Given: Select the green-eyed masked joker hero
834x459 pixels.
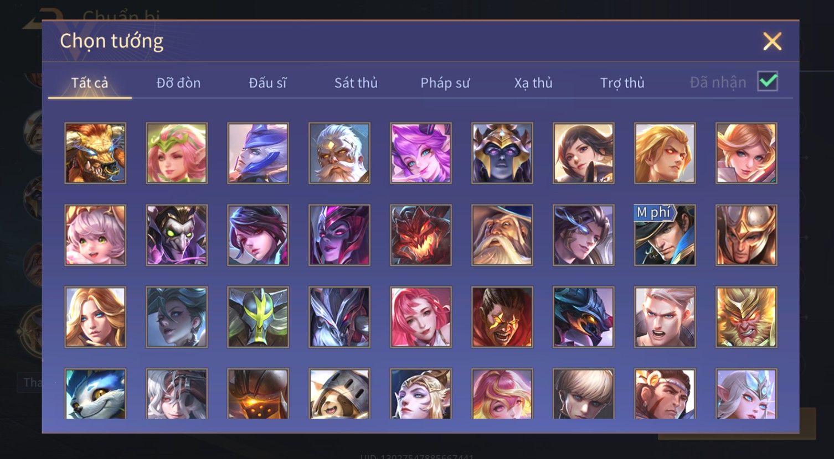Looking at the screenshot, I should tap(177, 235).
